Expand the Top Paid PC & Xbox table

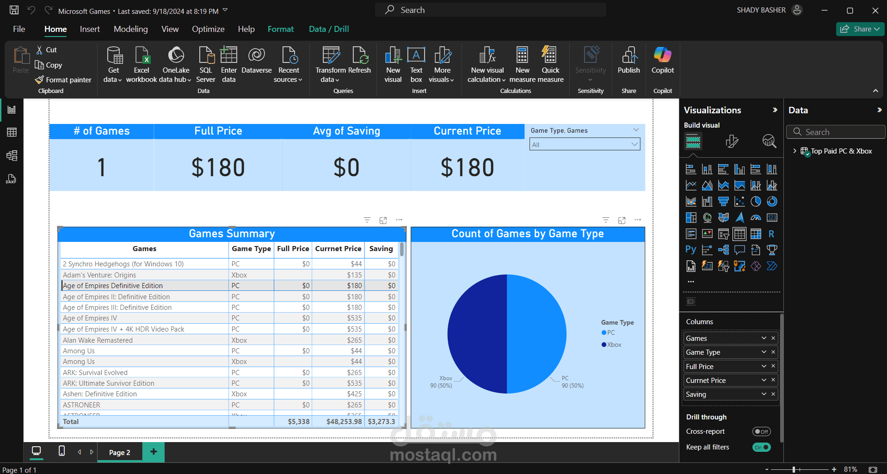pos(795,151)
